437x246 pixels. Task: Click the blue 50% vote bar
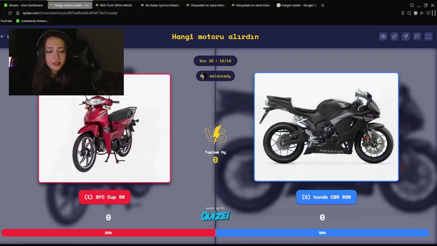coord(322,233)
